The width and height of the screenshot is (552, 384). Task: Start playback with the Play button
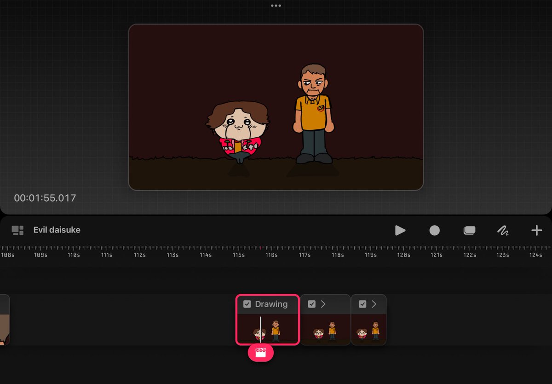(x=400, y=230)
